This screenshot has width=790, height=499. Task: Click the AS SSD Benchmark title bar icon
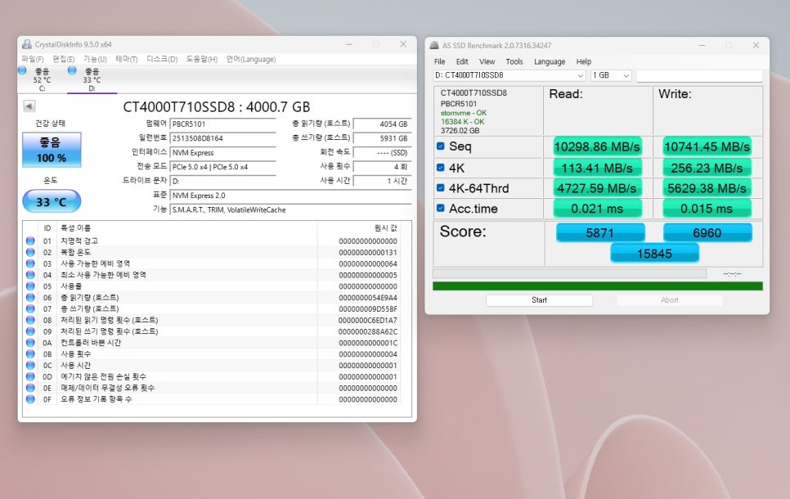tap(433, 45)
